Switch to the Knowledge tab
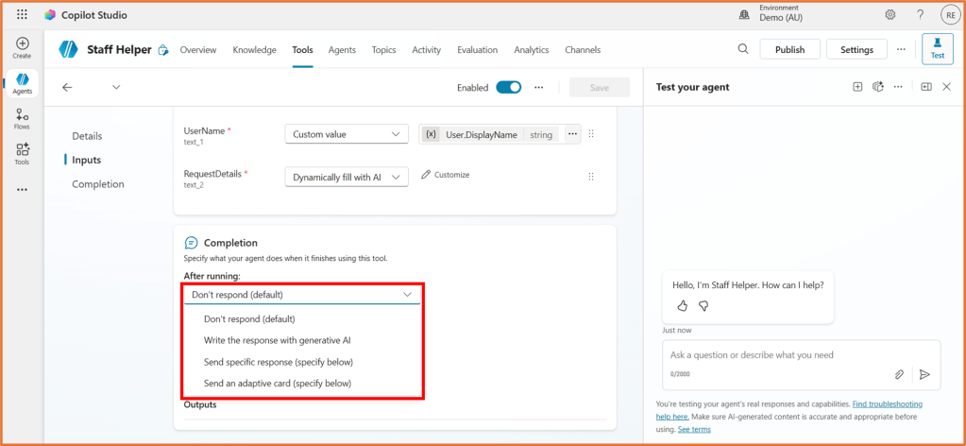Image resolution: width=966 pixels, height=446 pixels. pos(254,50)
